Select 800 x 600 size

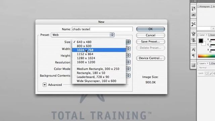point(99,46)
